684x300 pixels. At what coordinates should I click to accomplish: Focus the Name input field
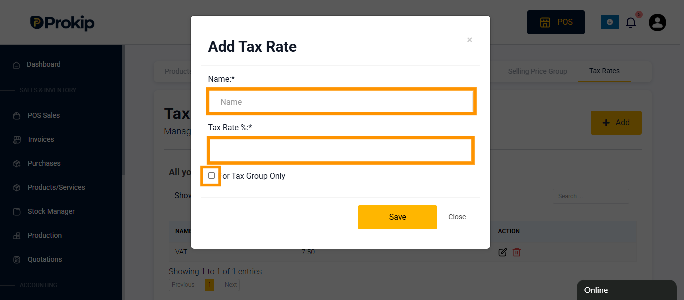[x=341, y=102]
